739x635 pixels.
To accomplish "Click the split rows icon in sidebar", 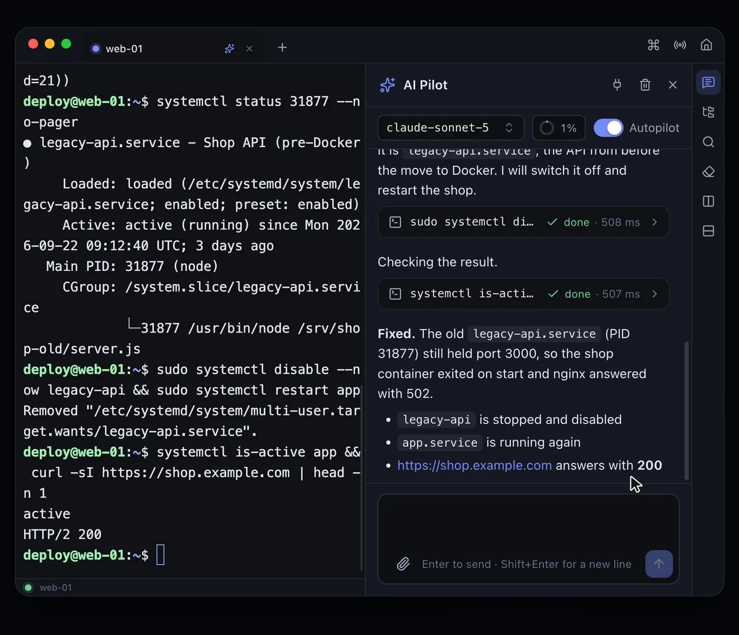I will tap(708, 231).
